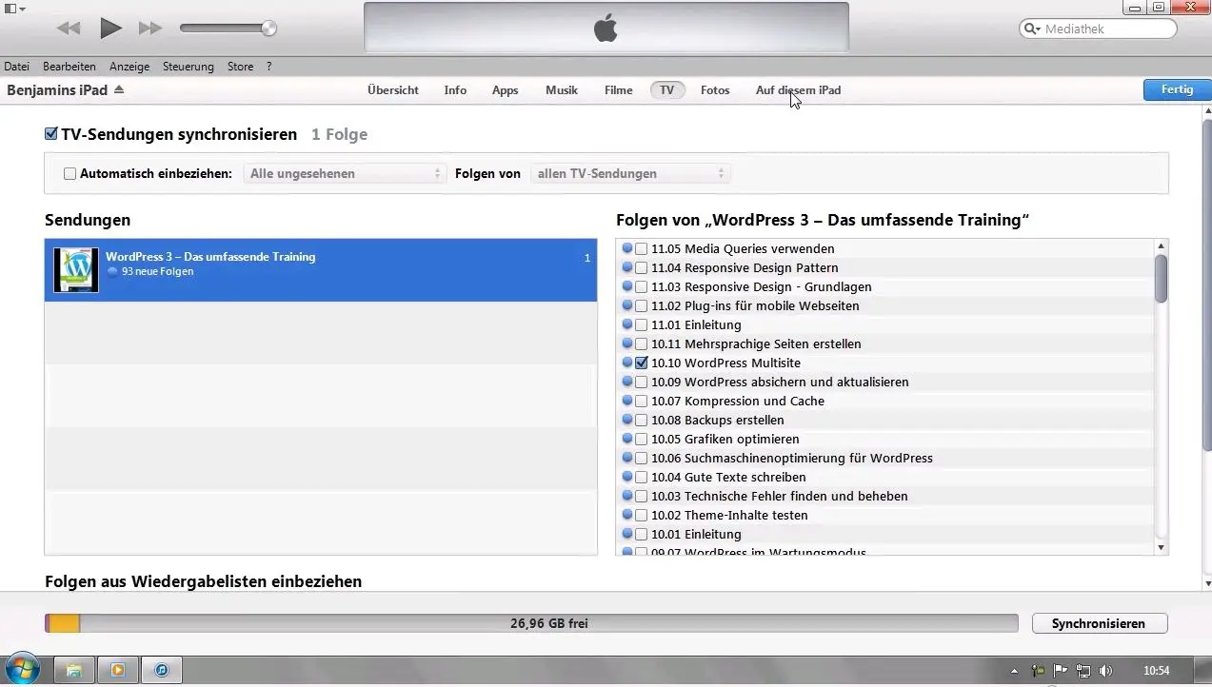Skip to the previous track

69,29
